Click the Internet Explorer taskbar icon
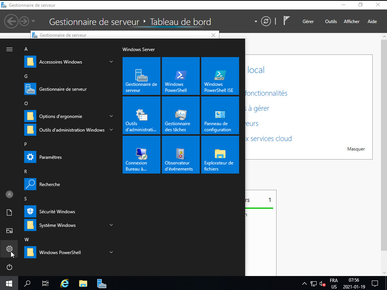The height and width of the screenshot is (290, 387). point(65,283)
